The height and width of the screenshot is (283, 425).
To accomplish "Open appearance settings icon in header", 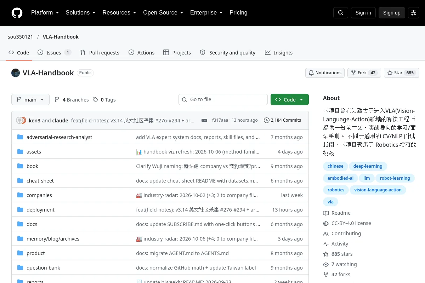I will pos(414,13).
